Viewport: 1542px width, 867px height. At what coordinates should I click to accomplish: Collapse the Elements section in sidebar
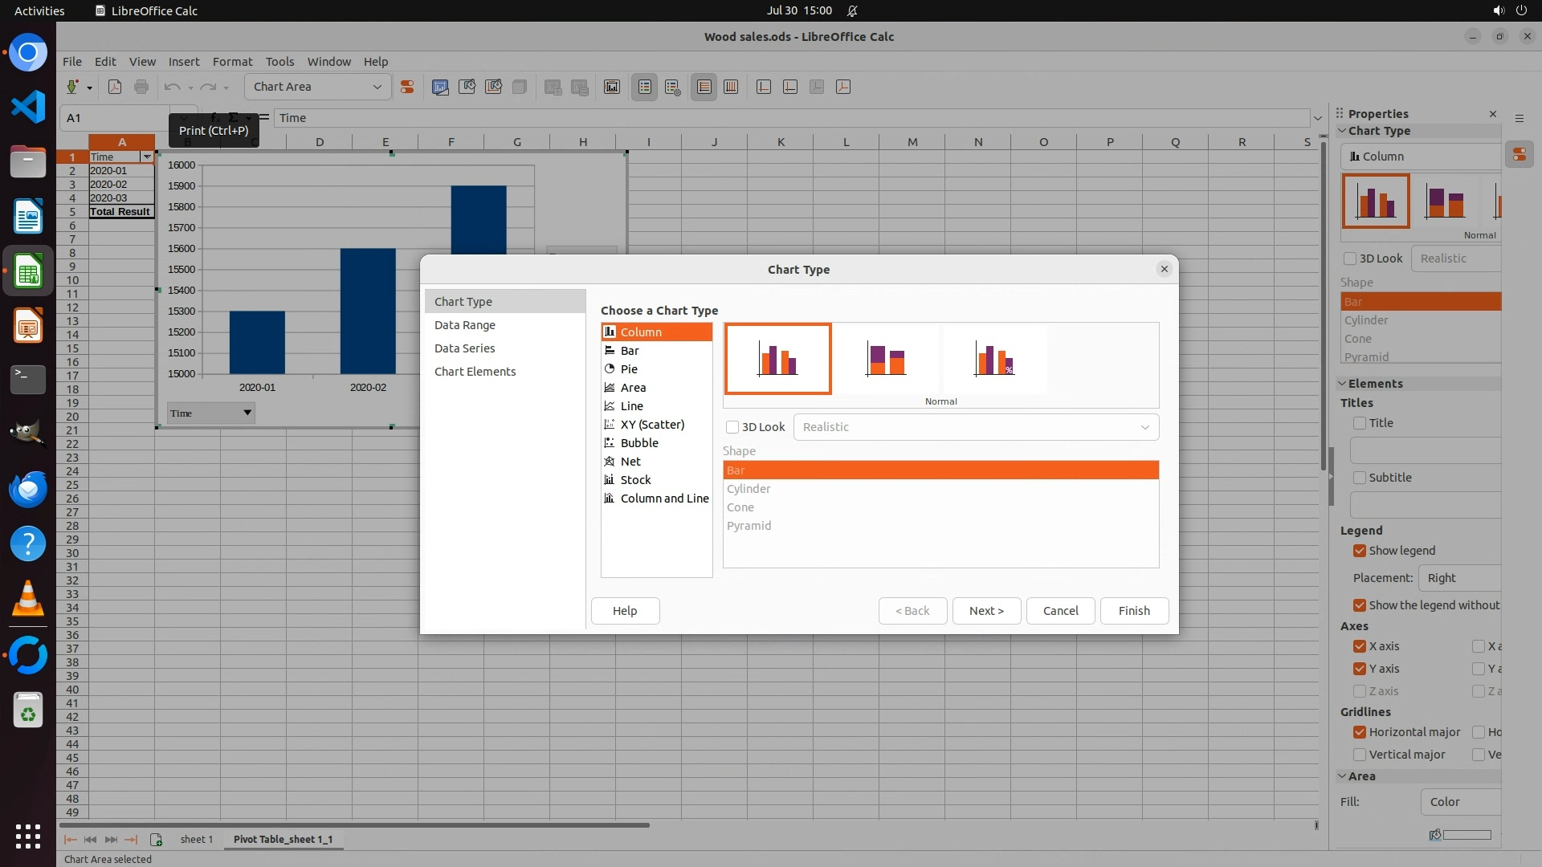click(1342, 384)
